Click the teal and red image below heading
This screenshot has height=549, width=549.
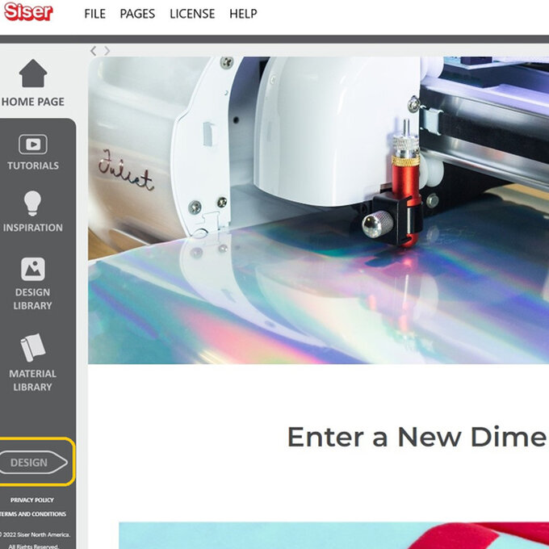(x=333, y=535)
